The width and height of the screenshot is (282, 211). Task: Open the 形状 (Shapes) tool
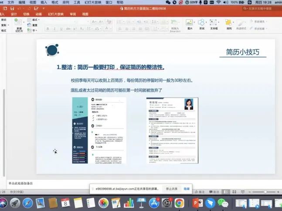tap(201, 24)
